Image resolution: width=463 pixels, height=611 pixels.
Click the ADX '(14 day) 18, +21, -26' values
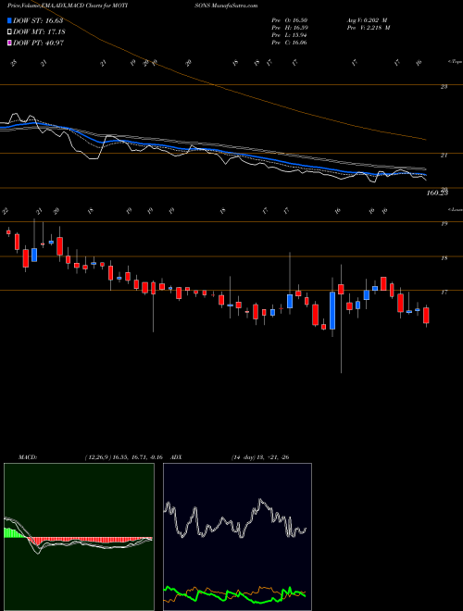pos(260,457)
